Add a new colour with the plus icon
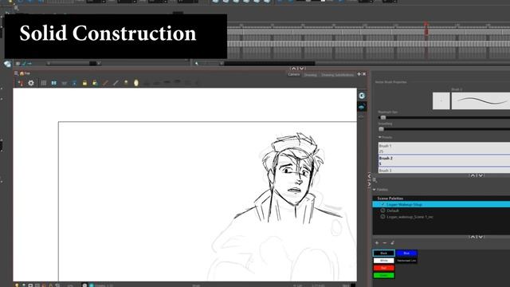510x287 pixels. pos(377,242)
